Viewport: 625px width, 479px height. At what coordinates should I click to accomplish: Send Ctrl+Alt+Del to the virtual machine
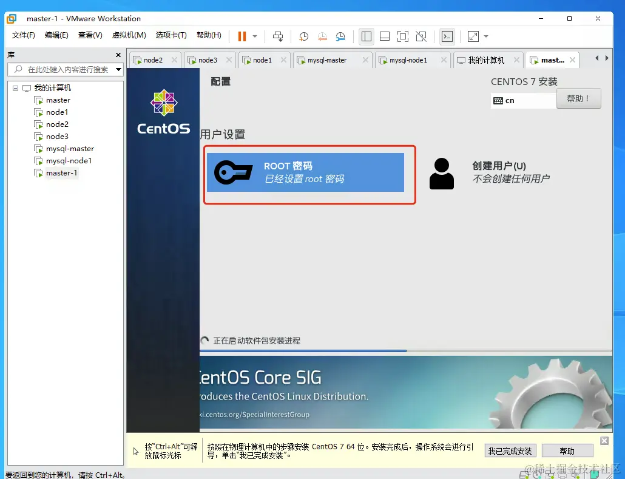278,36
